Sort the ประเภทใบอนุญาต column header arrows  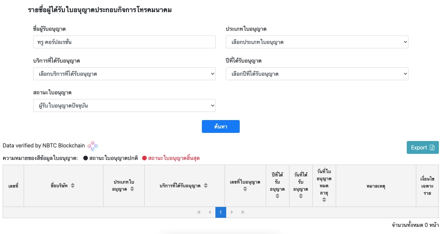(x=132, y=189)
